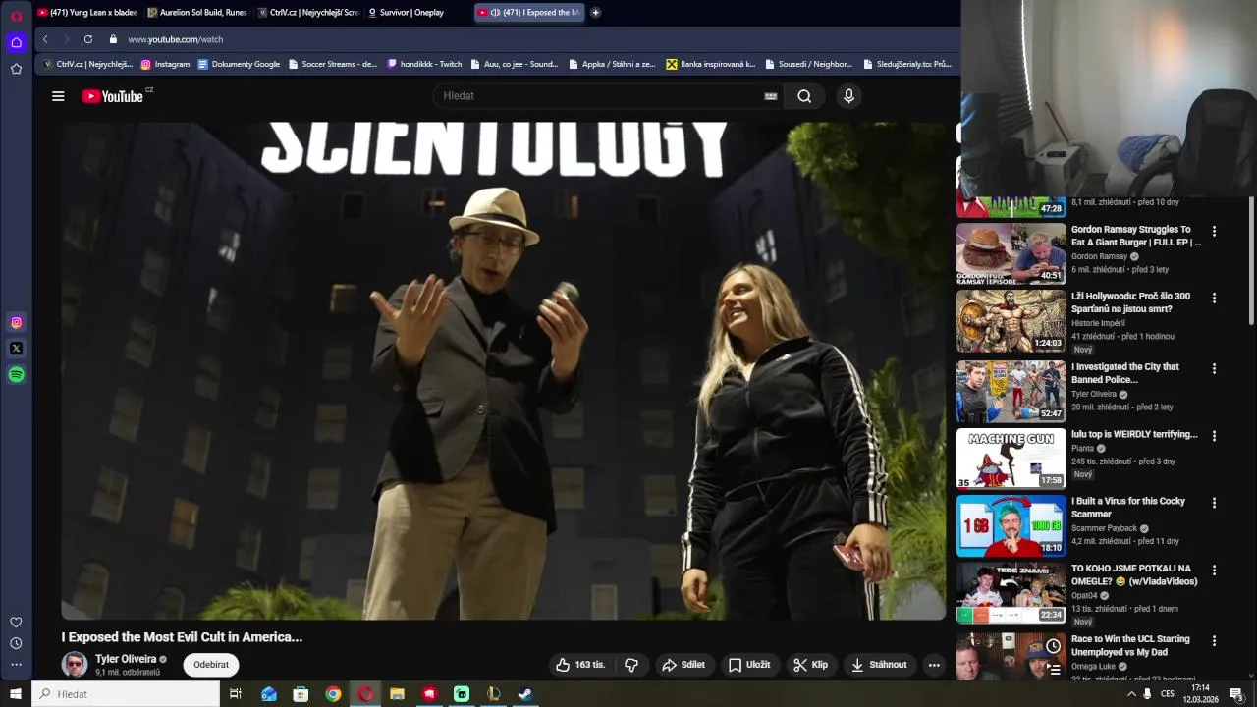
Task: Open Spotify in Opera sidebar
Action: pyautogui.click(x=16, y=374)
